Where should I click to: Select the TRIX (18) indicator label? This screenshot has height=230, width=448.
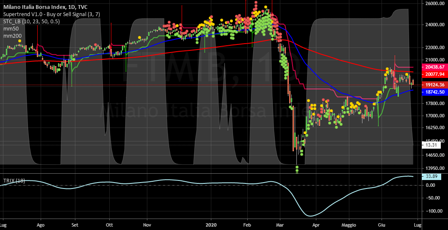coord(14,180)
